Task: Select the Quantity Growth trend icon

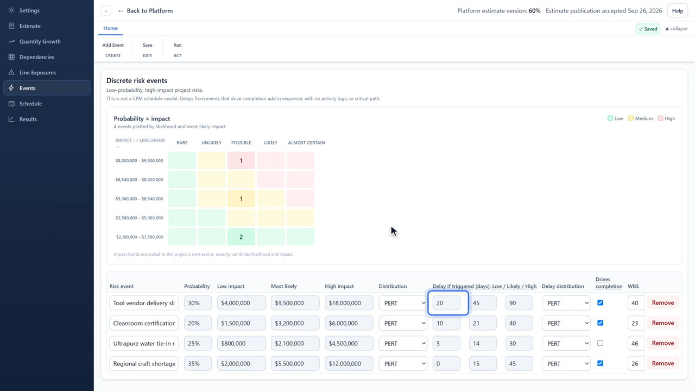Action: click(11, 41)
